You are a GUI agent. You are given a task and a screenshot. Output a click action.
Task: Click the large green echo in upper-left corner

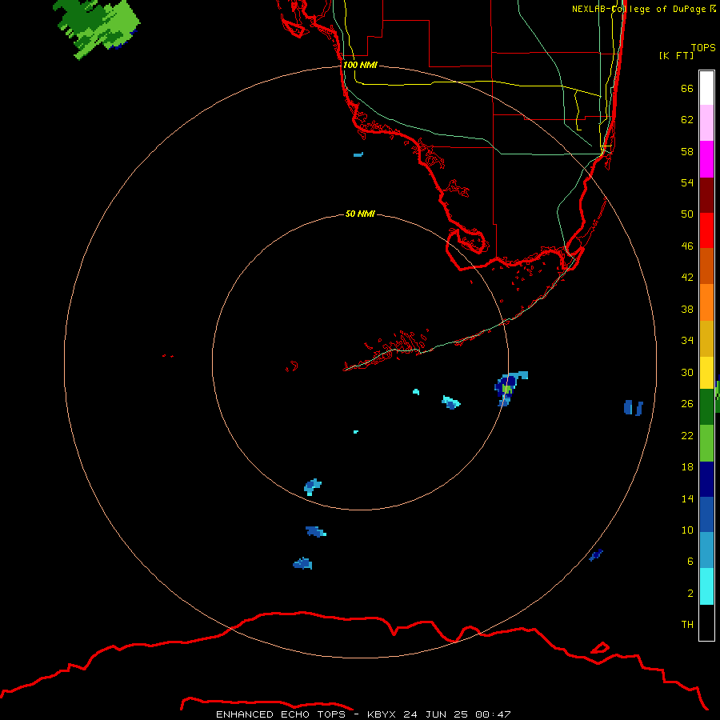(98, 27)
